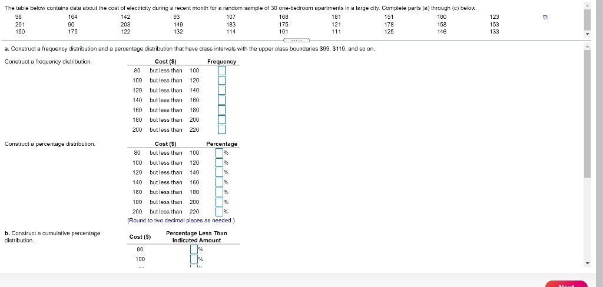
Task: Click data value 107 in table
Action: click(231, 17)
